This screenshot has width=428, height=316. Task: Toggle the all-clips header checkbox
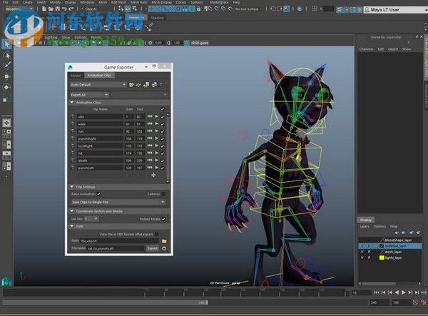pyautogui.click(x=163, y=109)
